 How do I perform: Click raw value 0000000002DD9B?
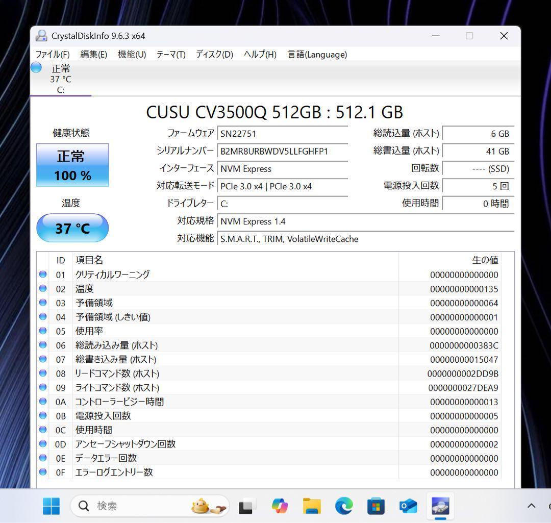463,373
